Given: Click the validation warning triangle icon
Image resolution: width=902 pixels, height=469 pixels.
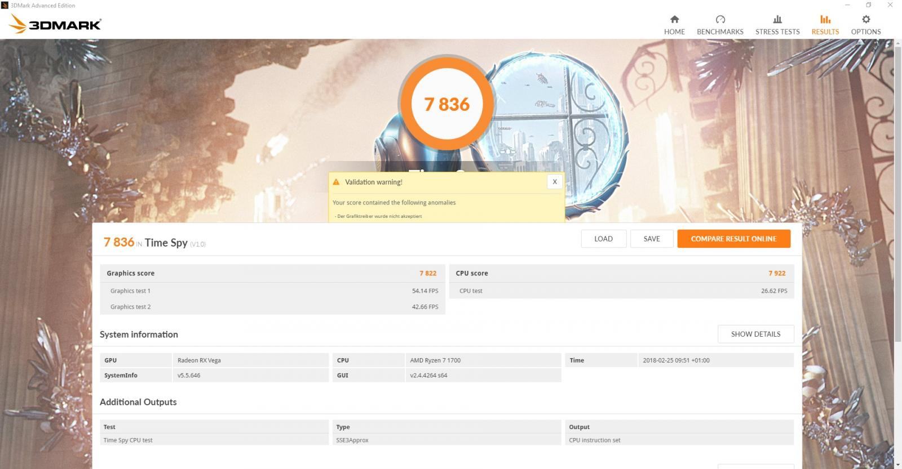Looking at the screenshot, I should point(337,182).
